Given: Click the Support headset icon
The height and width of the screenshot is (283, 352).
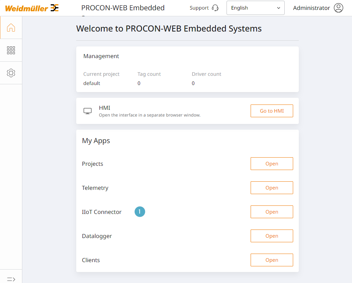Looking at the screenshot, I should click(x=215, y=8).
